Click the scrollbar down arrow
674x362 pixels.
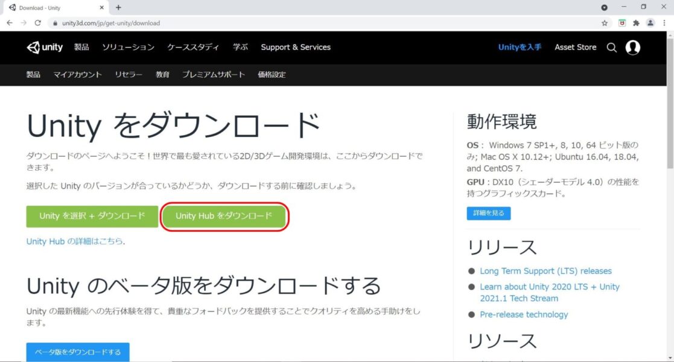click(670, 358)
